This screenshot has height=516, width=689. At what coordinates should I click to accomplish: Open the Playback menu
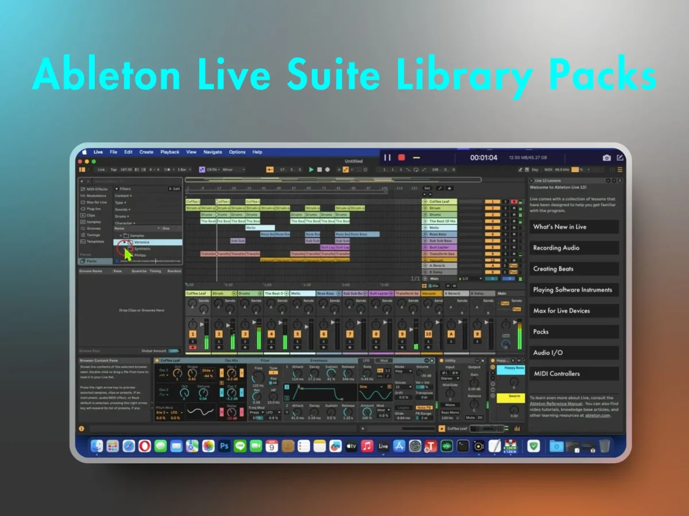pyautogui.click(x=170, y=152)
